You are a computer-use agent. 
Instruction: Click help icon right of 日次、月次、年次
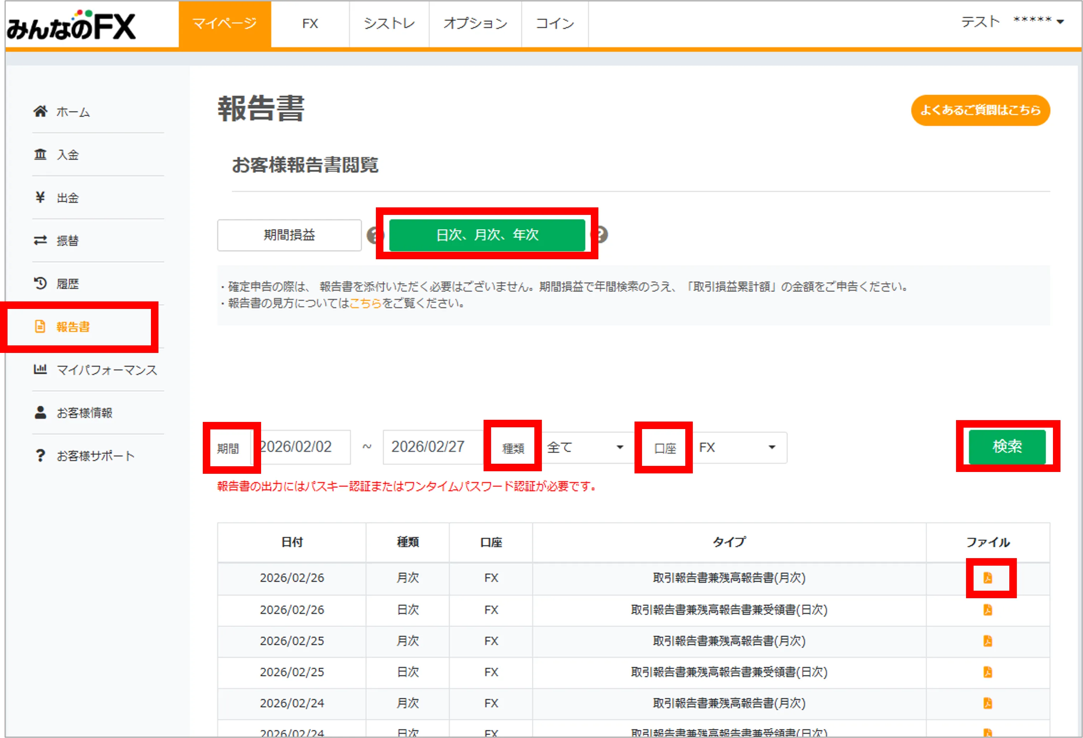tap(602, 234)
